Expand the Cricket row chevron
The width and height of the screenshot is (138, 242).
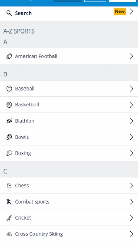pos(131,218)
